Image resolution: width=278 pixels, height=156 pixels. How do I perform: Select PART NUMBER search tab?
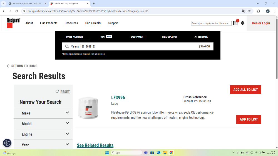coord(75,37)
